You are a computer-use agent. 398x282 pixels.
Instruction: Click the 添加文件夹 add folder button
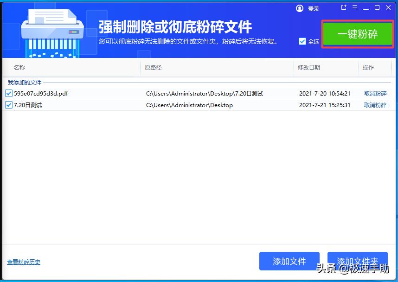357,261
